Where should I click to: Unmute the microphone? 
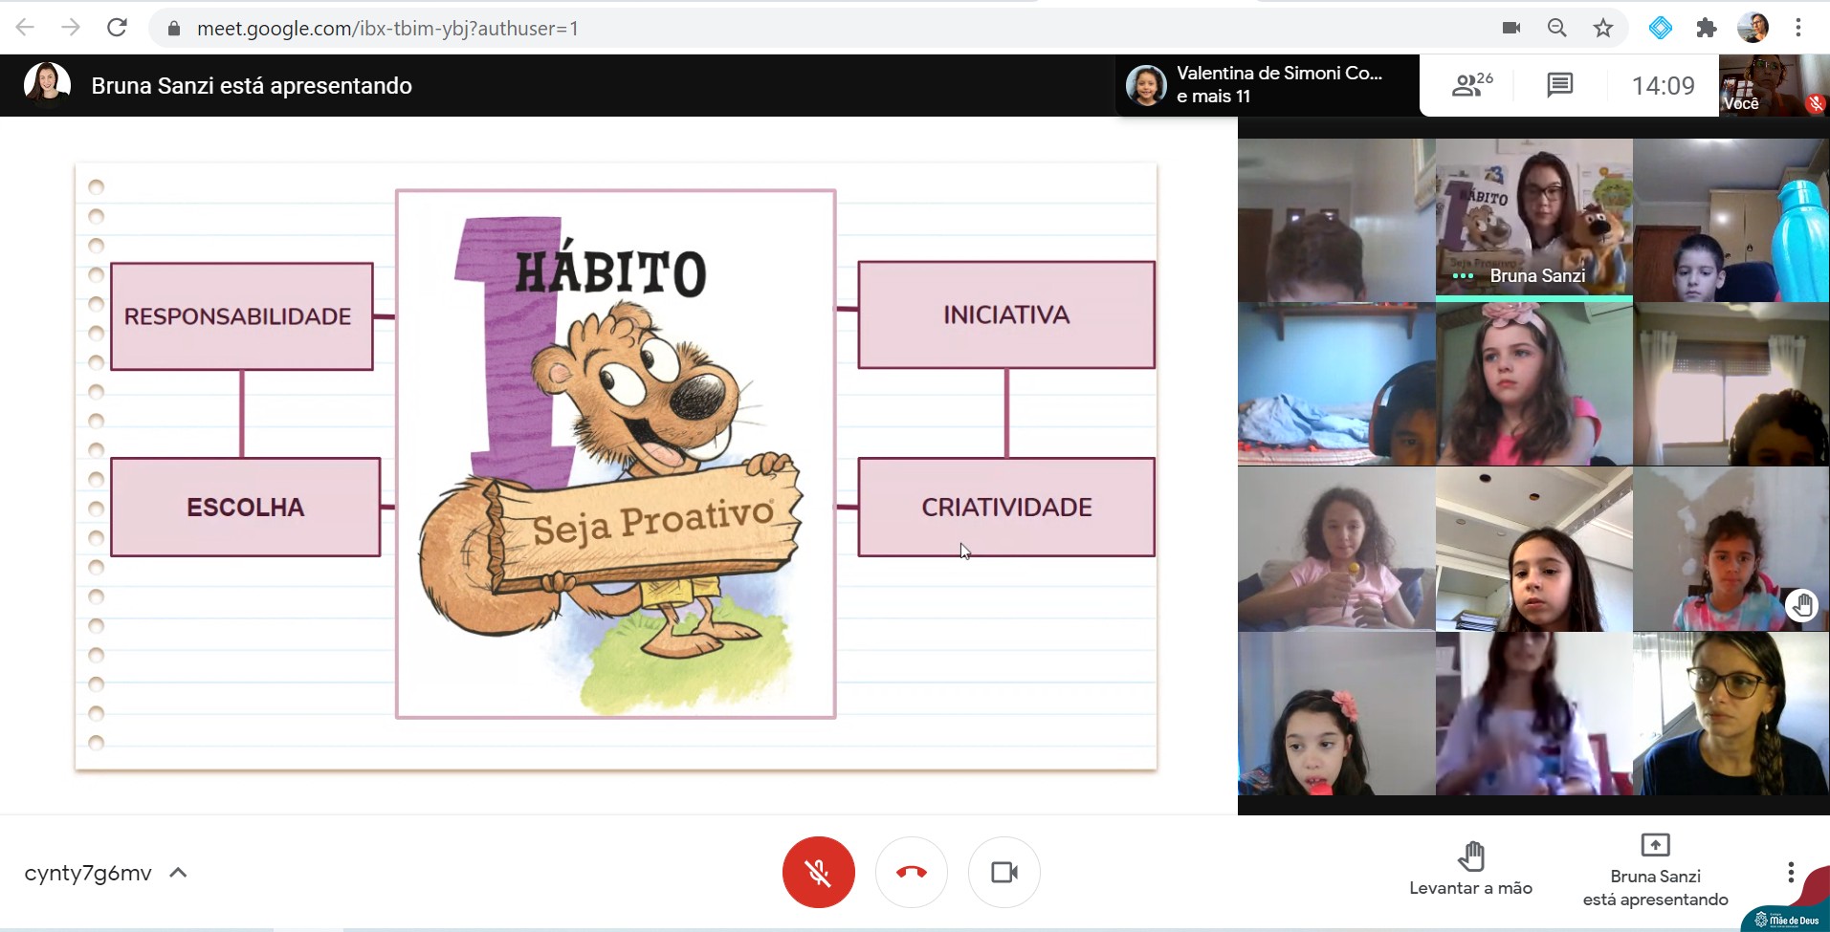point(818,872)
